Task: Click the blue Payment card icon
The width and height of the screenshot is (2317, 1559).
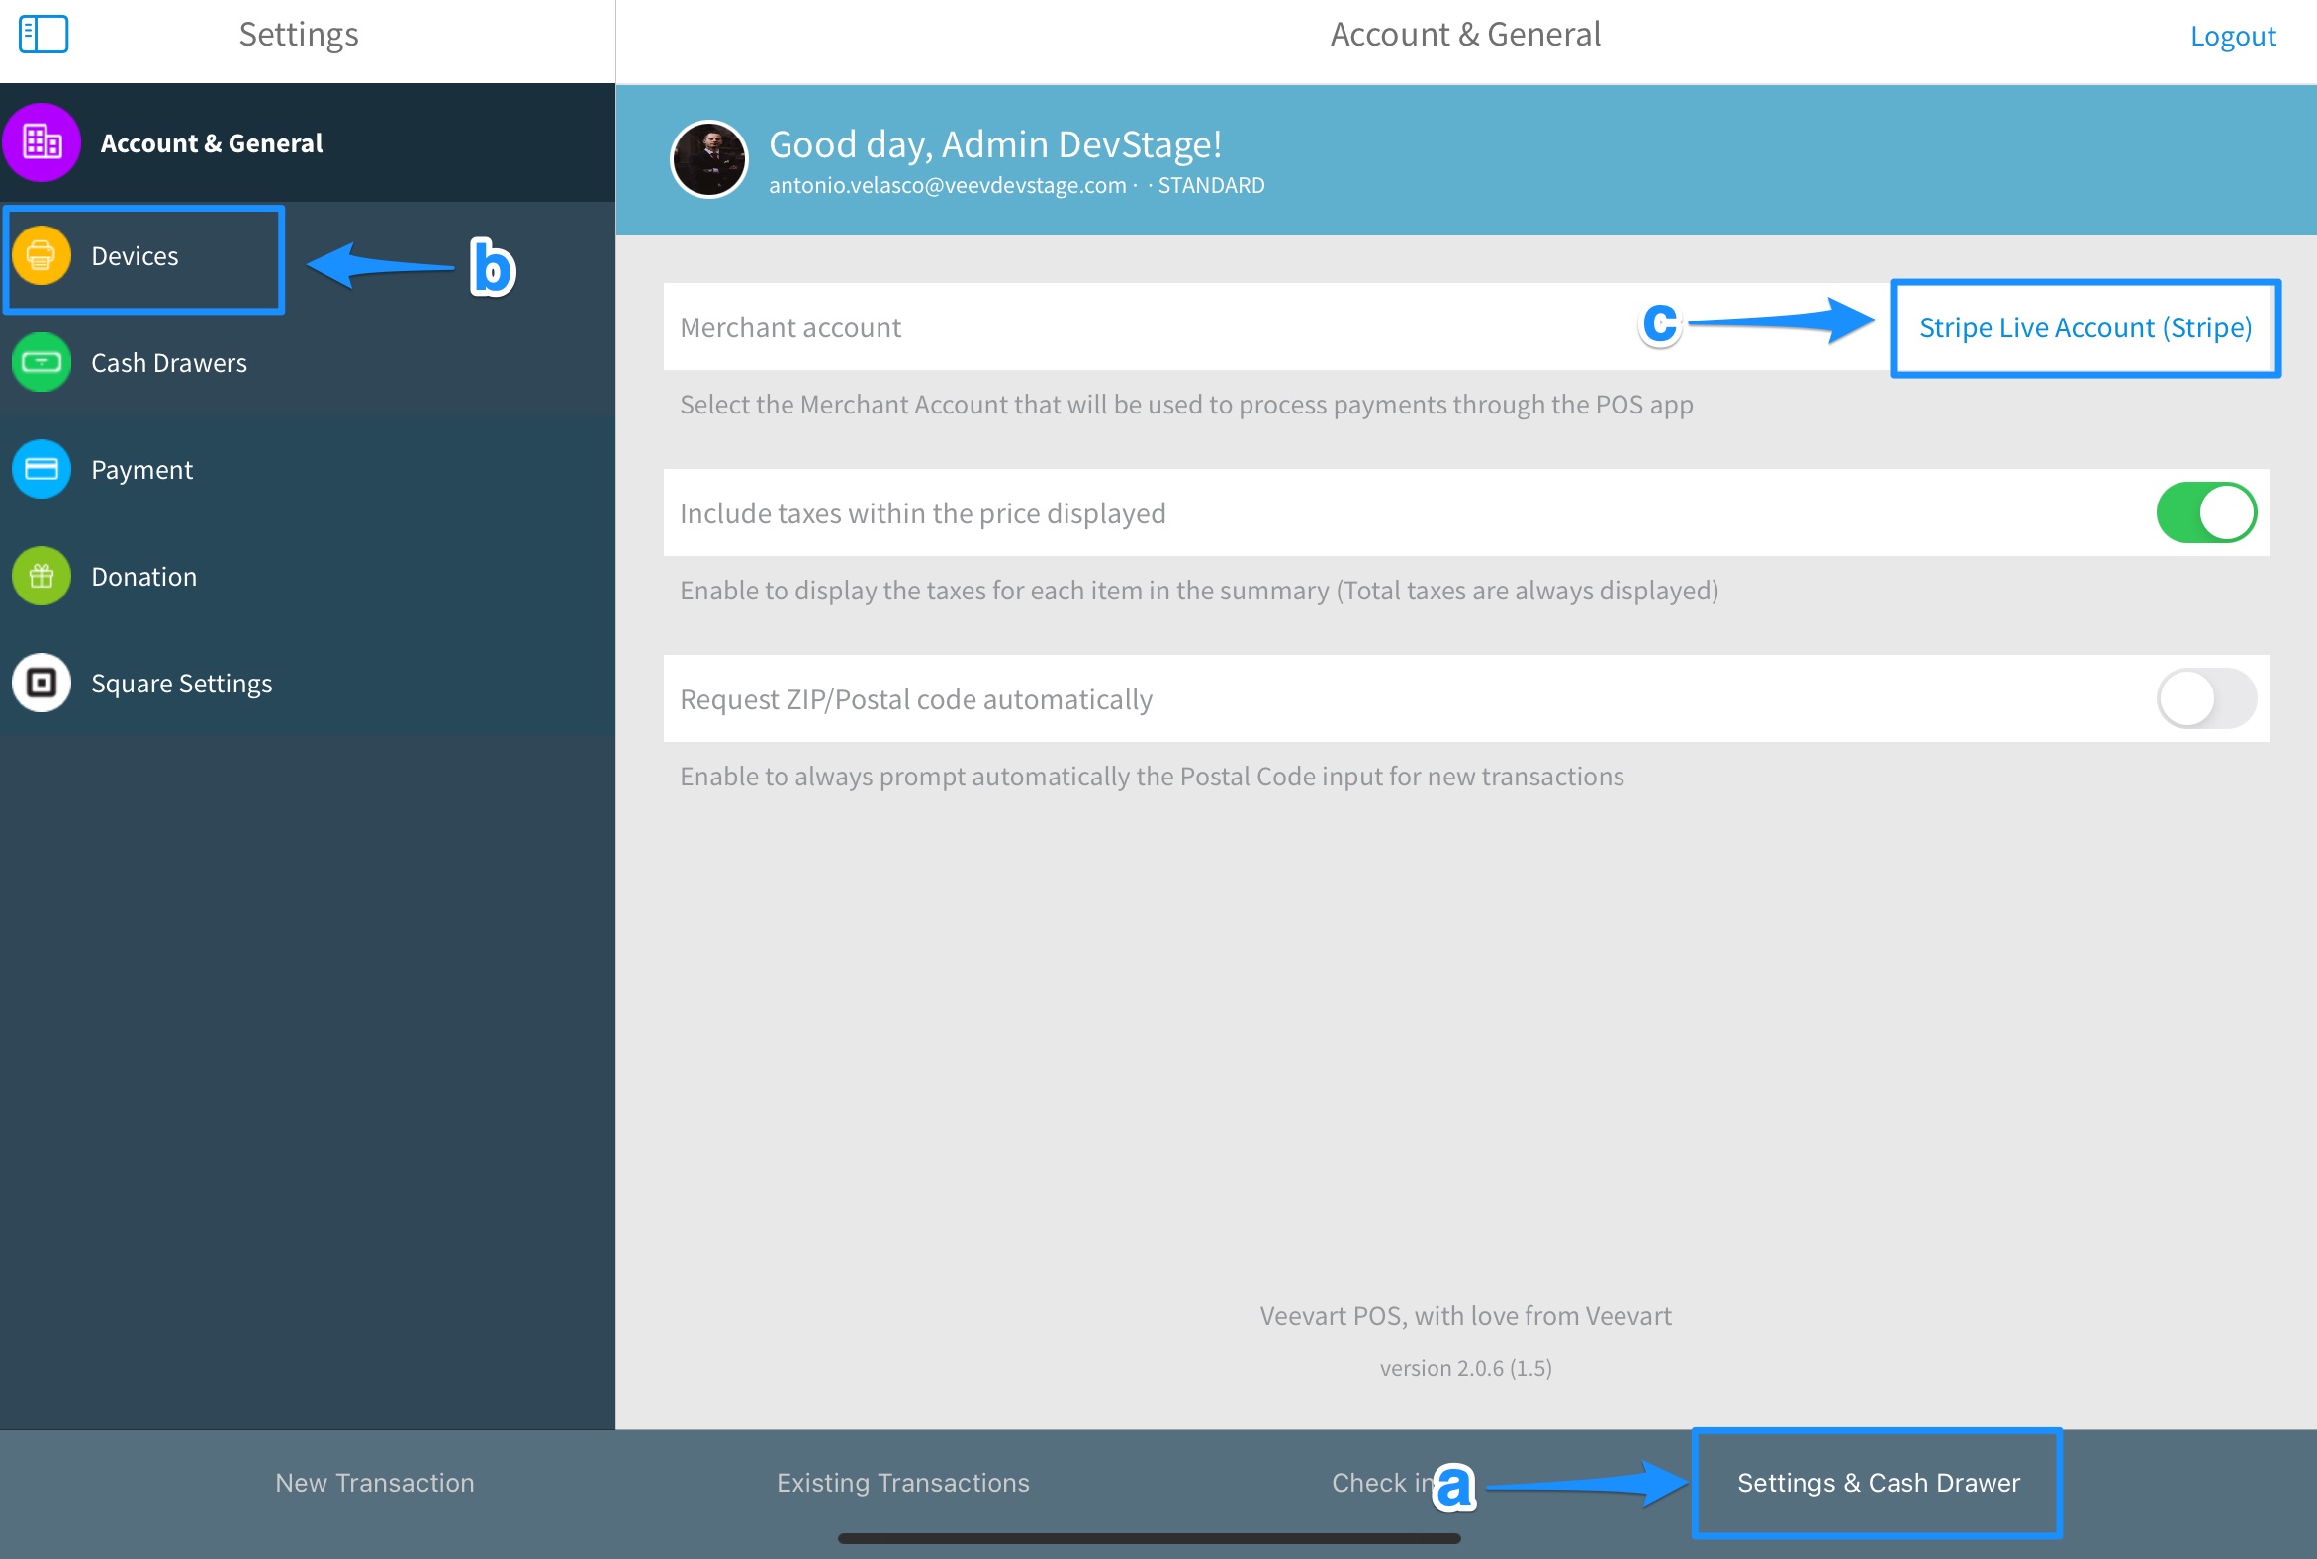Action: [42, 469]
